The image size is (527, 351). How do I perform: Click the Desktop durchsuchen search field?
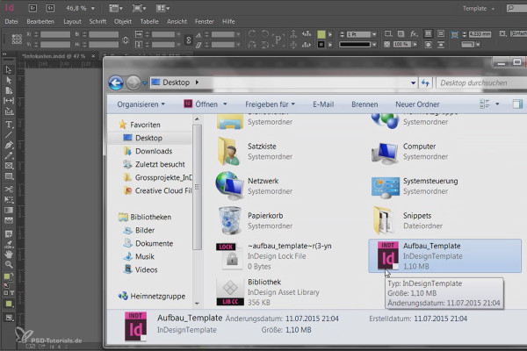[481, 82]
